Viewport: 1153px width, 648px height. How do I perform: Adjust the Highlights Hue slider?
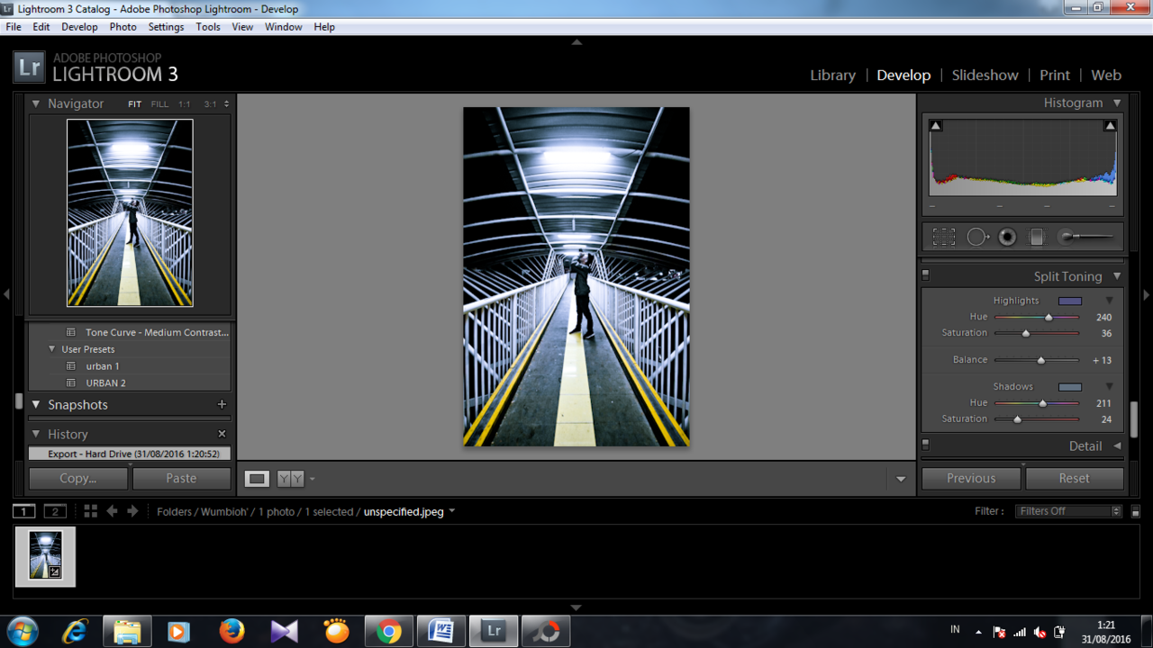click(x=1049, y=317)
